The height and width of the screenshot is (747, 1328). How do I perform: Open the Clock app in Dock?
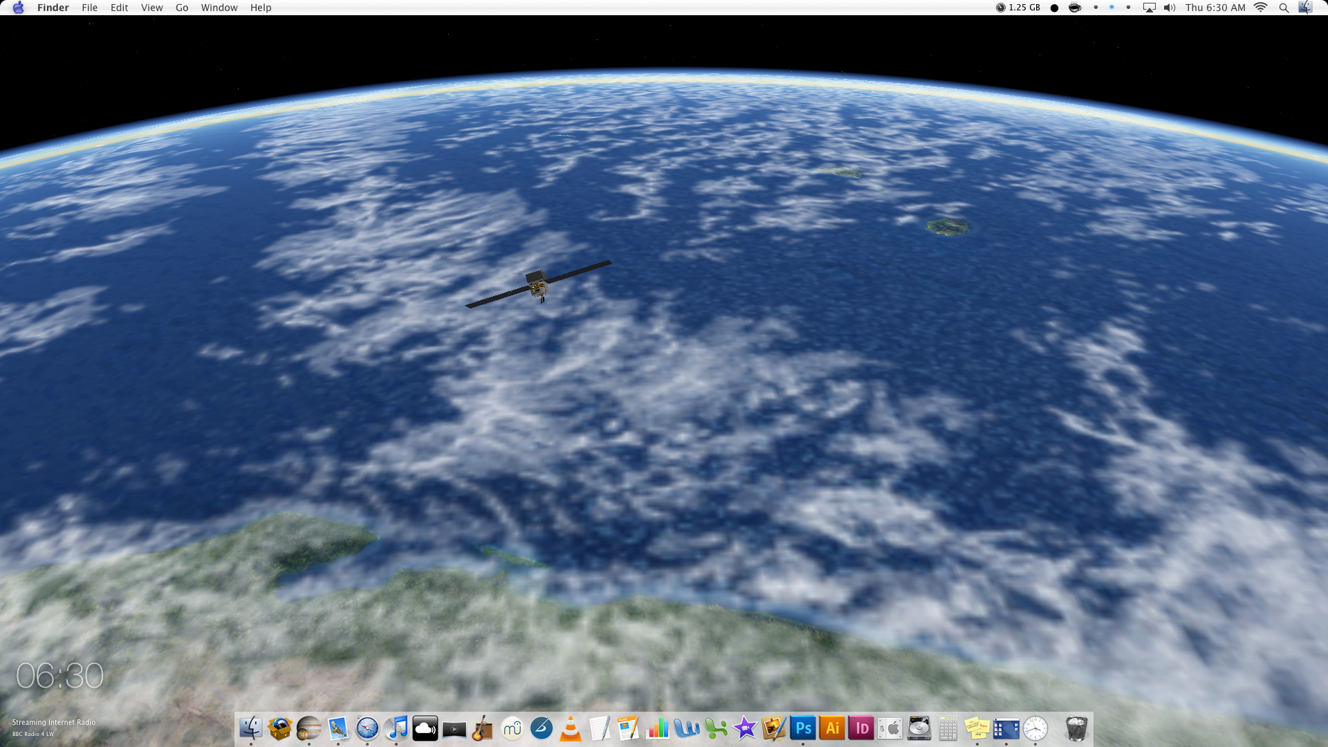(x=1035, y=728)
